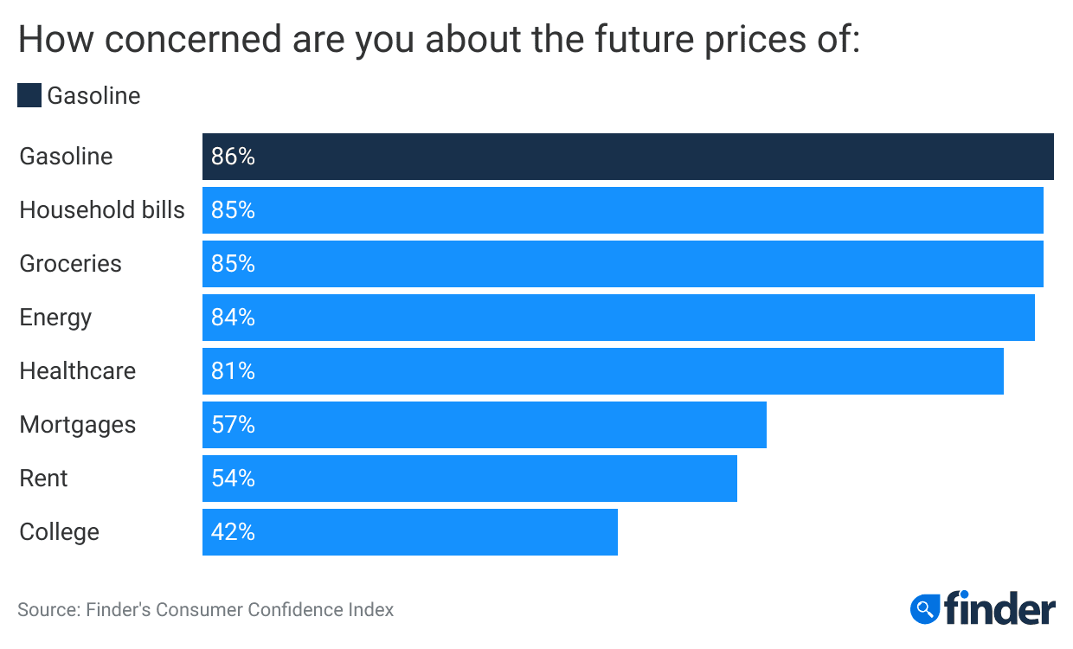Click the finder wordmark text
The width and height of the screenshot is (1073, 649).
[999, 607]
